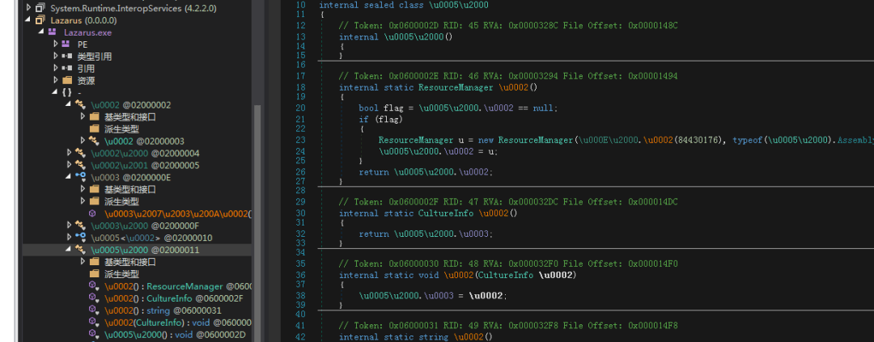874x342 pixels.
Task: Select the \u0005\u2000 @02000011 tree row label
Action: 145,250
